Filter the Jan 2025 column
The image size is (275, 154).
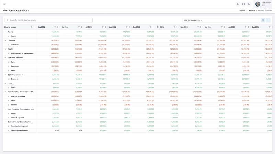click(x=245, y=27)
